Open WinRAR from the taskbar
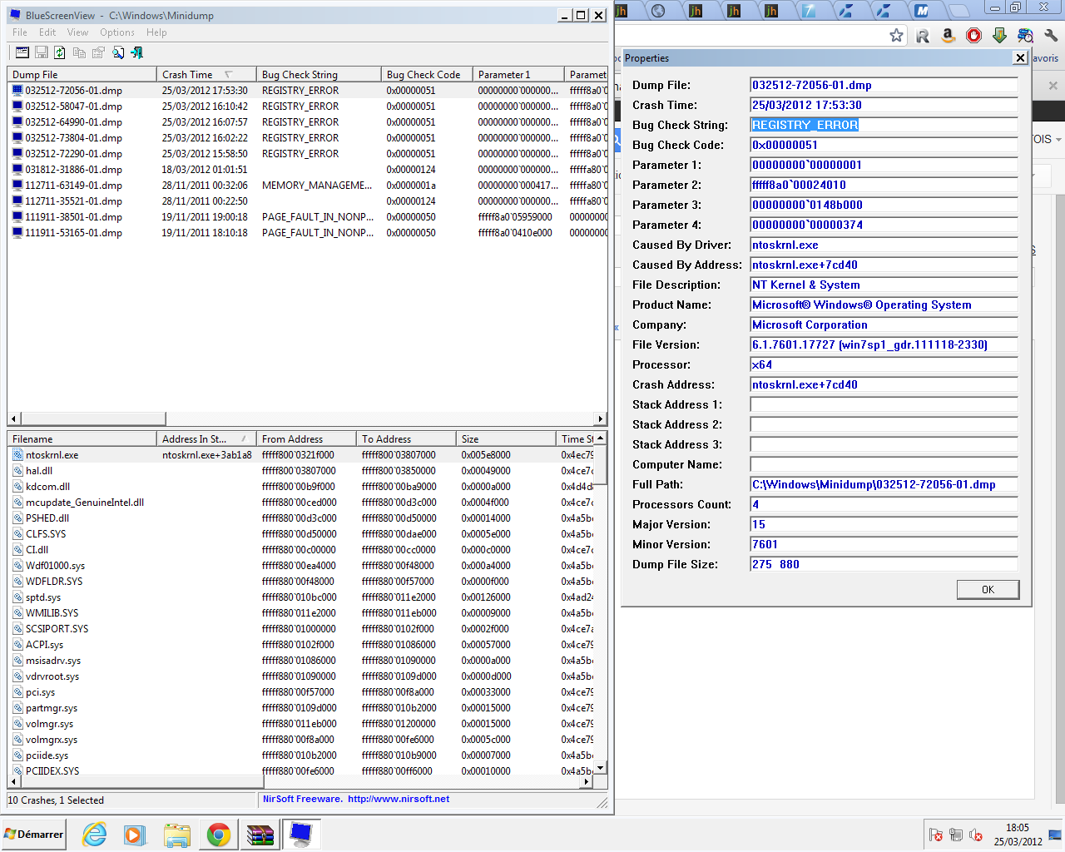The image size is (1065, 852). coord(260,834)
